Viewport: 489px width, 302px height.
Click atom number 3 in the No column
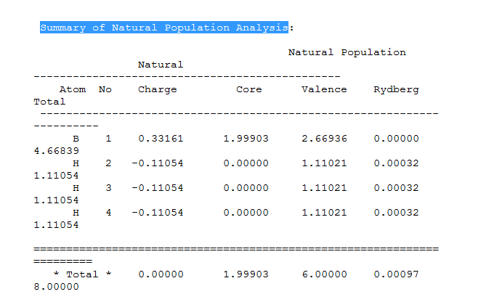(108, 188)
